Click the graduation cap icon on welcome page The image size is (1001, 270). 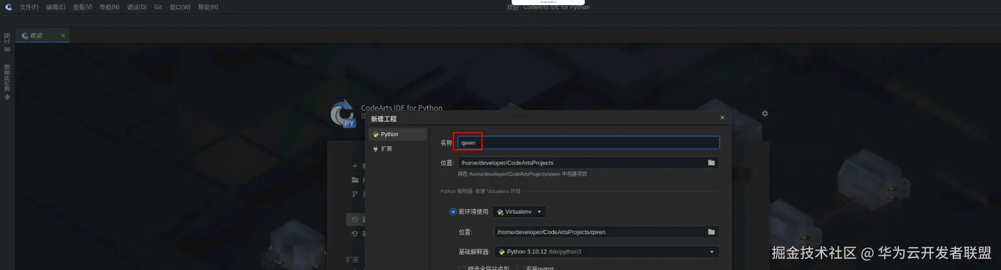click(x=355, y=234)
